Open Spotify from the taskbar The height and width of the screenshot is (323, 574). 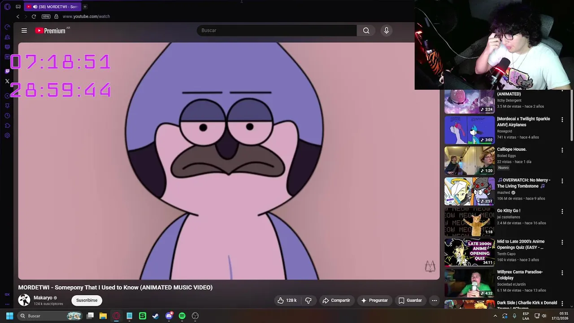click(x=182, y=316)
